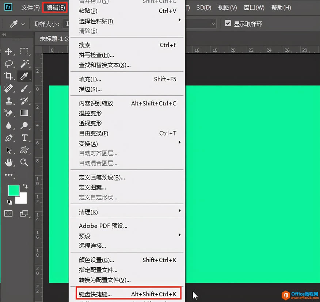Choose 填充(L)... from the menu
The height and width of the screenshot is (302, 320).
(127, 79)
